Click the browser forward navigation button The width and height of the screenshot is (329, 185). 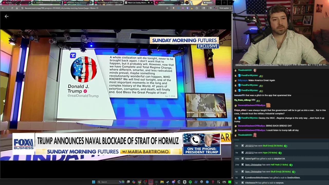7,8
